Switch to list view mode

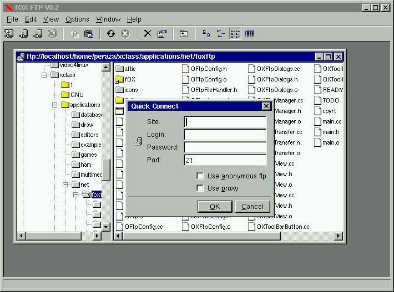[x=235, y=34]
